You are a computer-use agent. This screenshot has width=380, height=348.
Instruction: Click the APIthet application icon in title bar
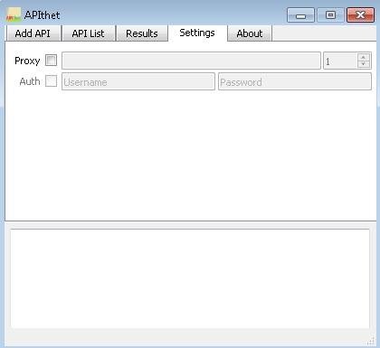(x=14, y=14)
